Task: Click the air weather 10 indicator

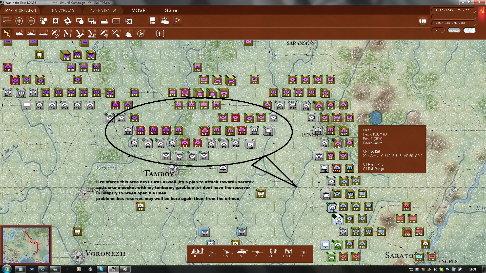Action: pos(470,30)
